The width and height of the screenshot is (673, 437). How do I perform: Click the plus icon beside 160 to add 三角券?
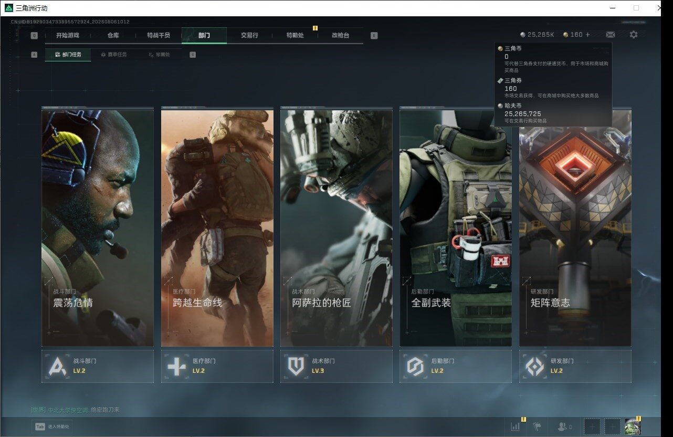[x=587, y=35]
